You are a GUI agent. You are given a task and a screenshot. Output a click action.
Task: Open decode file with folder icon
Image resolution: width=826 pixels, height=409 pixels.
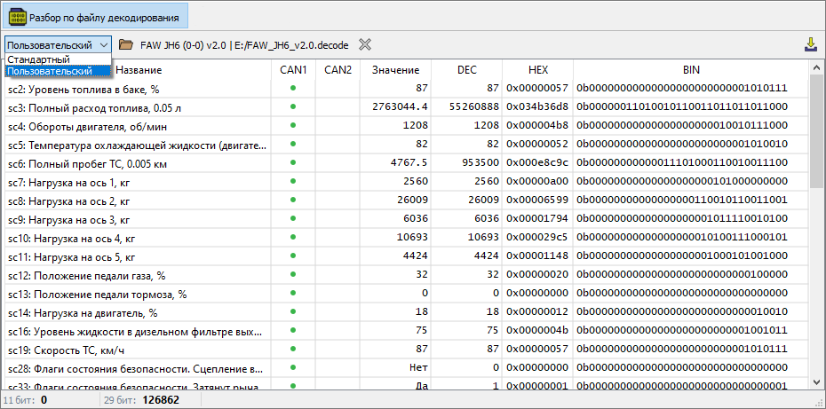tap(125, 44)
